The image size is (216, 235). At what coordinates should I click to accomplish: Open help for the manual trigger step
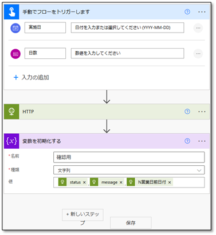pos(187,12)
